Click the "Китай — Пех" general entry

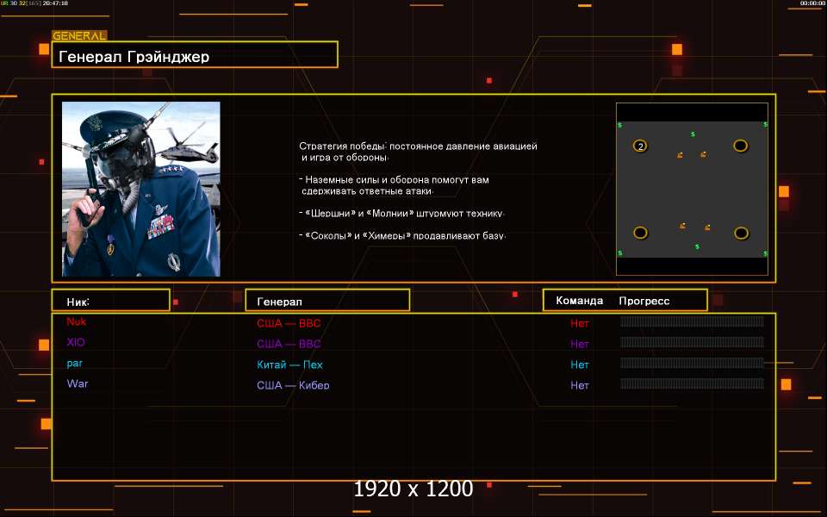tap(289, 364)
